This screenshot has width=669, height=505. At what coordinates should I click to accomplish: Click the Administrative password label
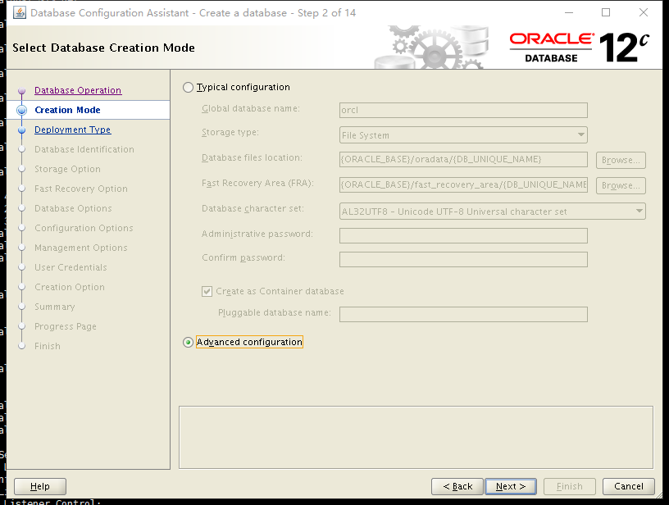pos(257,234)
